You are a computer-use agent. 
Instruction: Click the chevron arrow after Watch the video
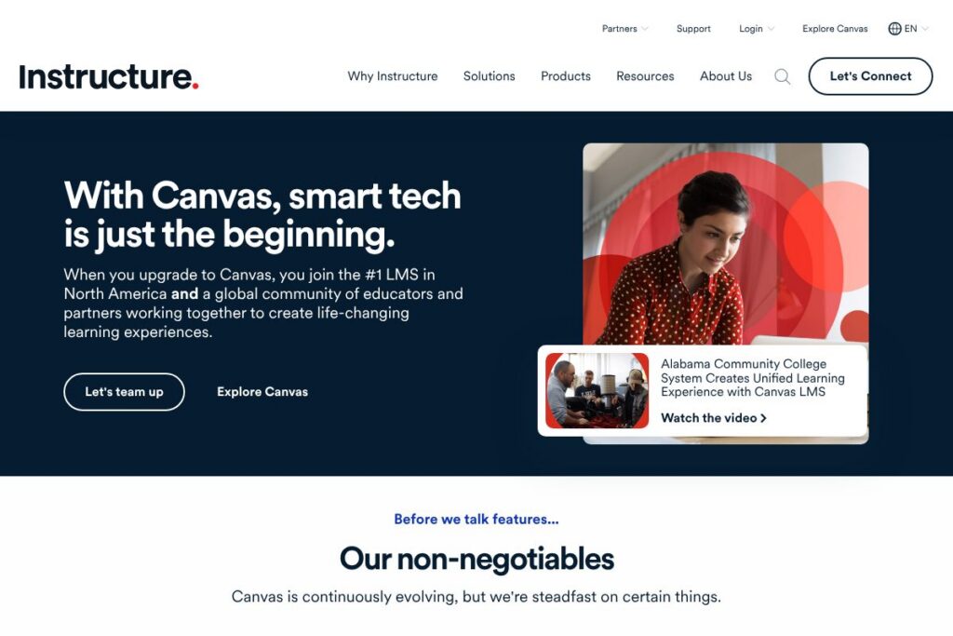coord(763,418)
